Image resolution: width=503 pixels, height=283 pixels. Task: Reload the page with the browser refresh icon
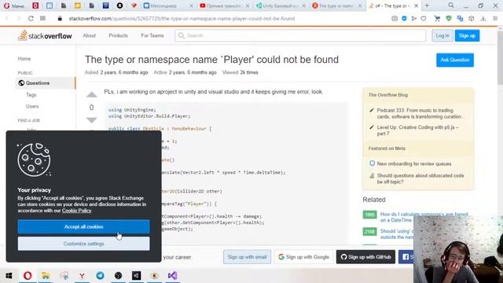click(x=31, y=19)
